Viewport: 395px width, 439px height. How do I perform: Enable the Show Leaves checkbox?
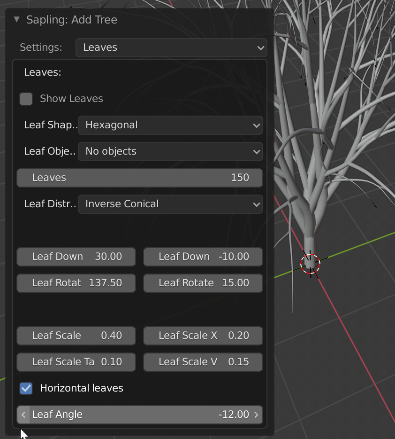[26, 99]
